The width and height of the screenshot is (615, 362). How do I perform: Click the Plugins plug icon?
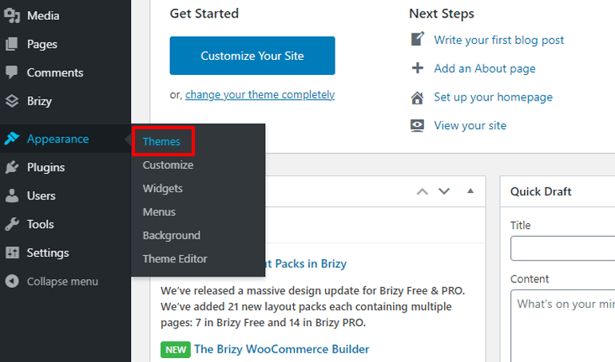point(12,167)
